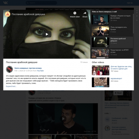Open Элита неверных: против ислама community link
This screenshot has width=139, height=139.
[28, 68]
